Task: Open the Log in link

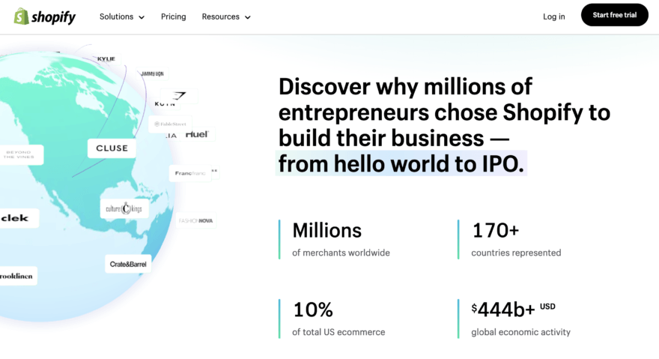Action: click(x=554, y=16)
